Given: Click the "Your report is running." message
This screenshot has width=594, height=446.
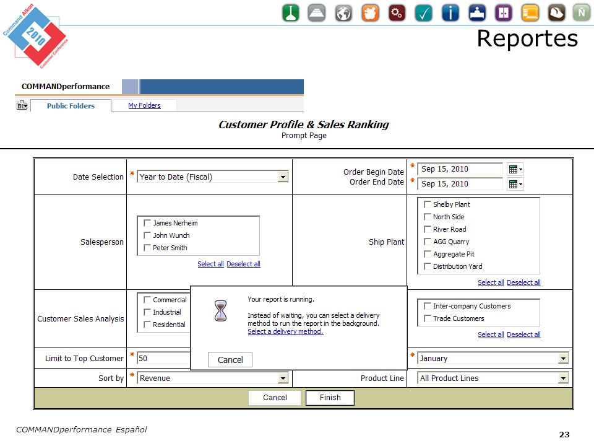Looking at the screenshot, I should tap(281, 299).
